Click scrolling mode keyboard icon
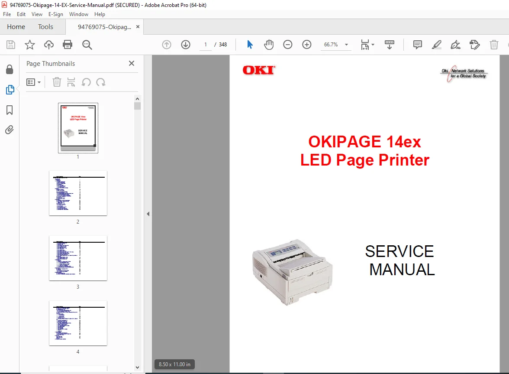Viewport: 509px width, 374px height. 389,45
